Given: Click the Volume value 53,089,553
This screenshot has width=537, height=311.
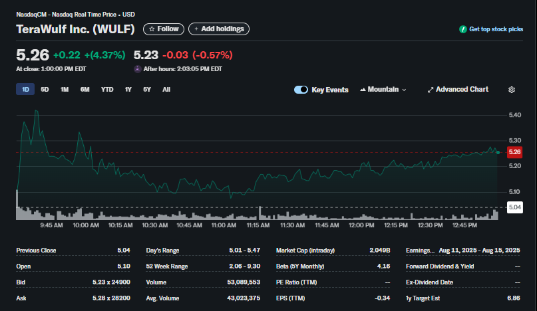Looking at the screenshot, I should coord(244,282).
